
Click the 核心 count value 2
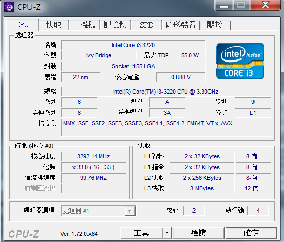pyautogui.click(x=194, y=210)
